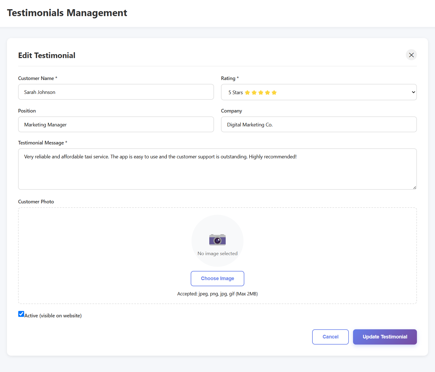Open the Rating dropdown
The width and height of the screenshot is (435, 372).
[319, 92]
